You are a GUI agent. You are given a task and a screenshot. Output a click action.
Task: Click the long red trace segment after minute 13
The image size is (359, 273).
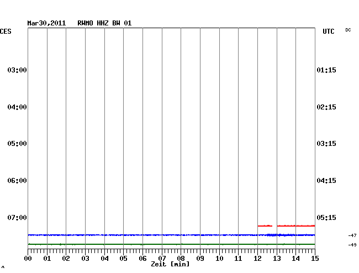(296, 226)
